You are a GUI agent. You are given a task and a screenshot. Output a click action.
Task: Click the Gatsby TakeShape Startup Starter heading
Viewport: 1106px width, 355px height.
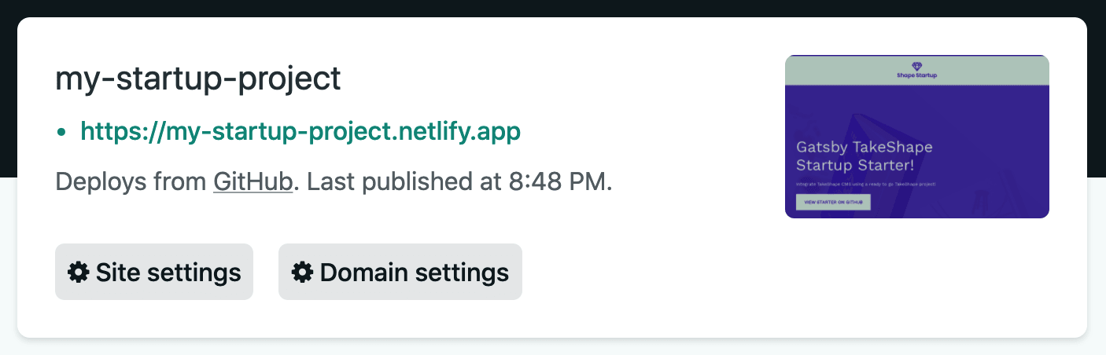[x=864, y=156]
